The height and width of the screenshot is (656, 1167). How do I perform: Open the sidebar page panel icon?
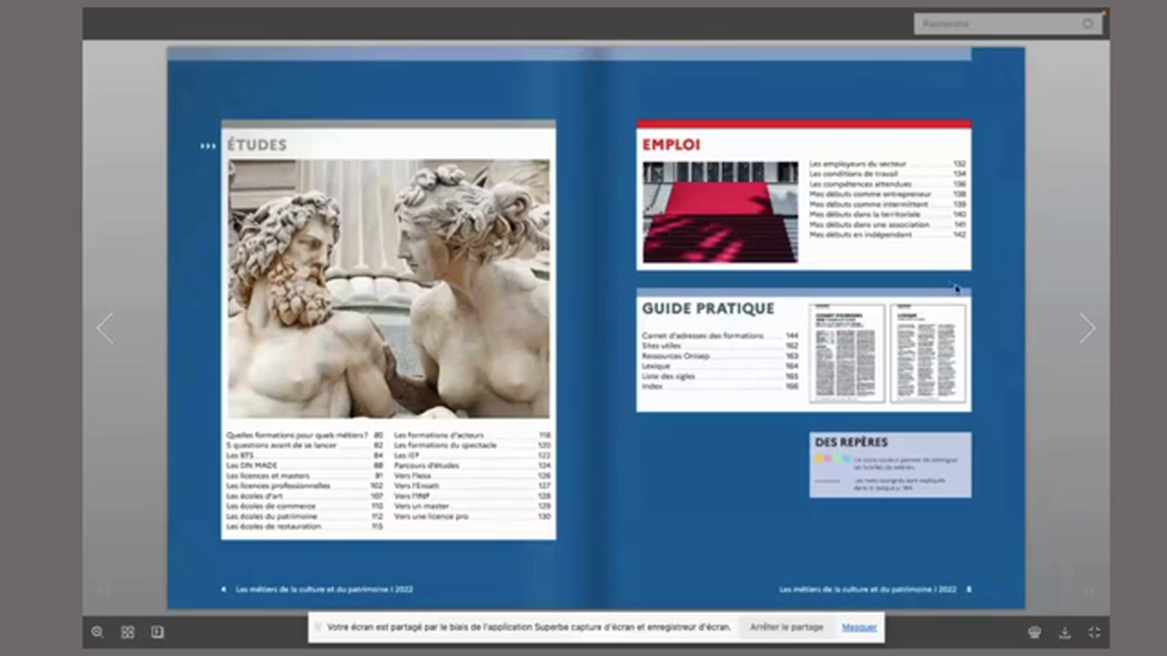point(157,631)
